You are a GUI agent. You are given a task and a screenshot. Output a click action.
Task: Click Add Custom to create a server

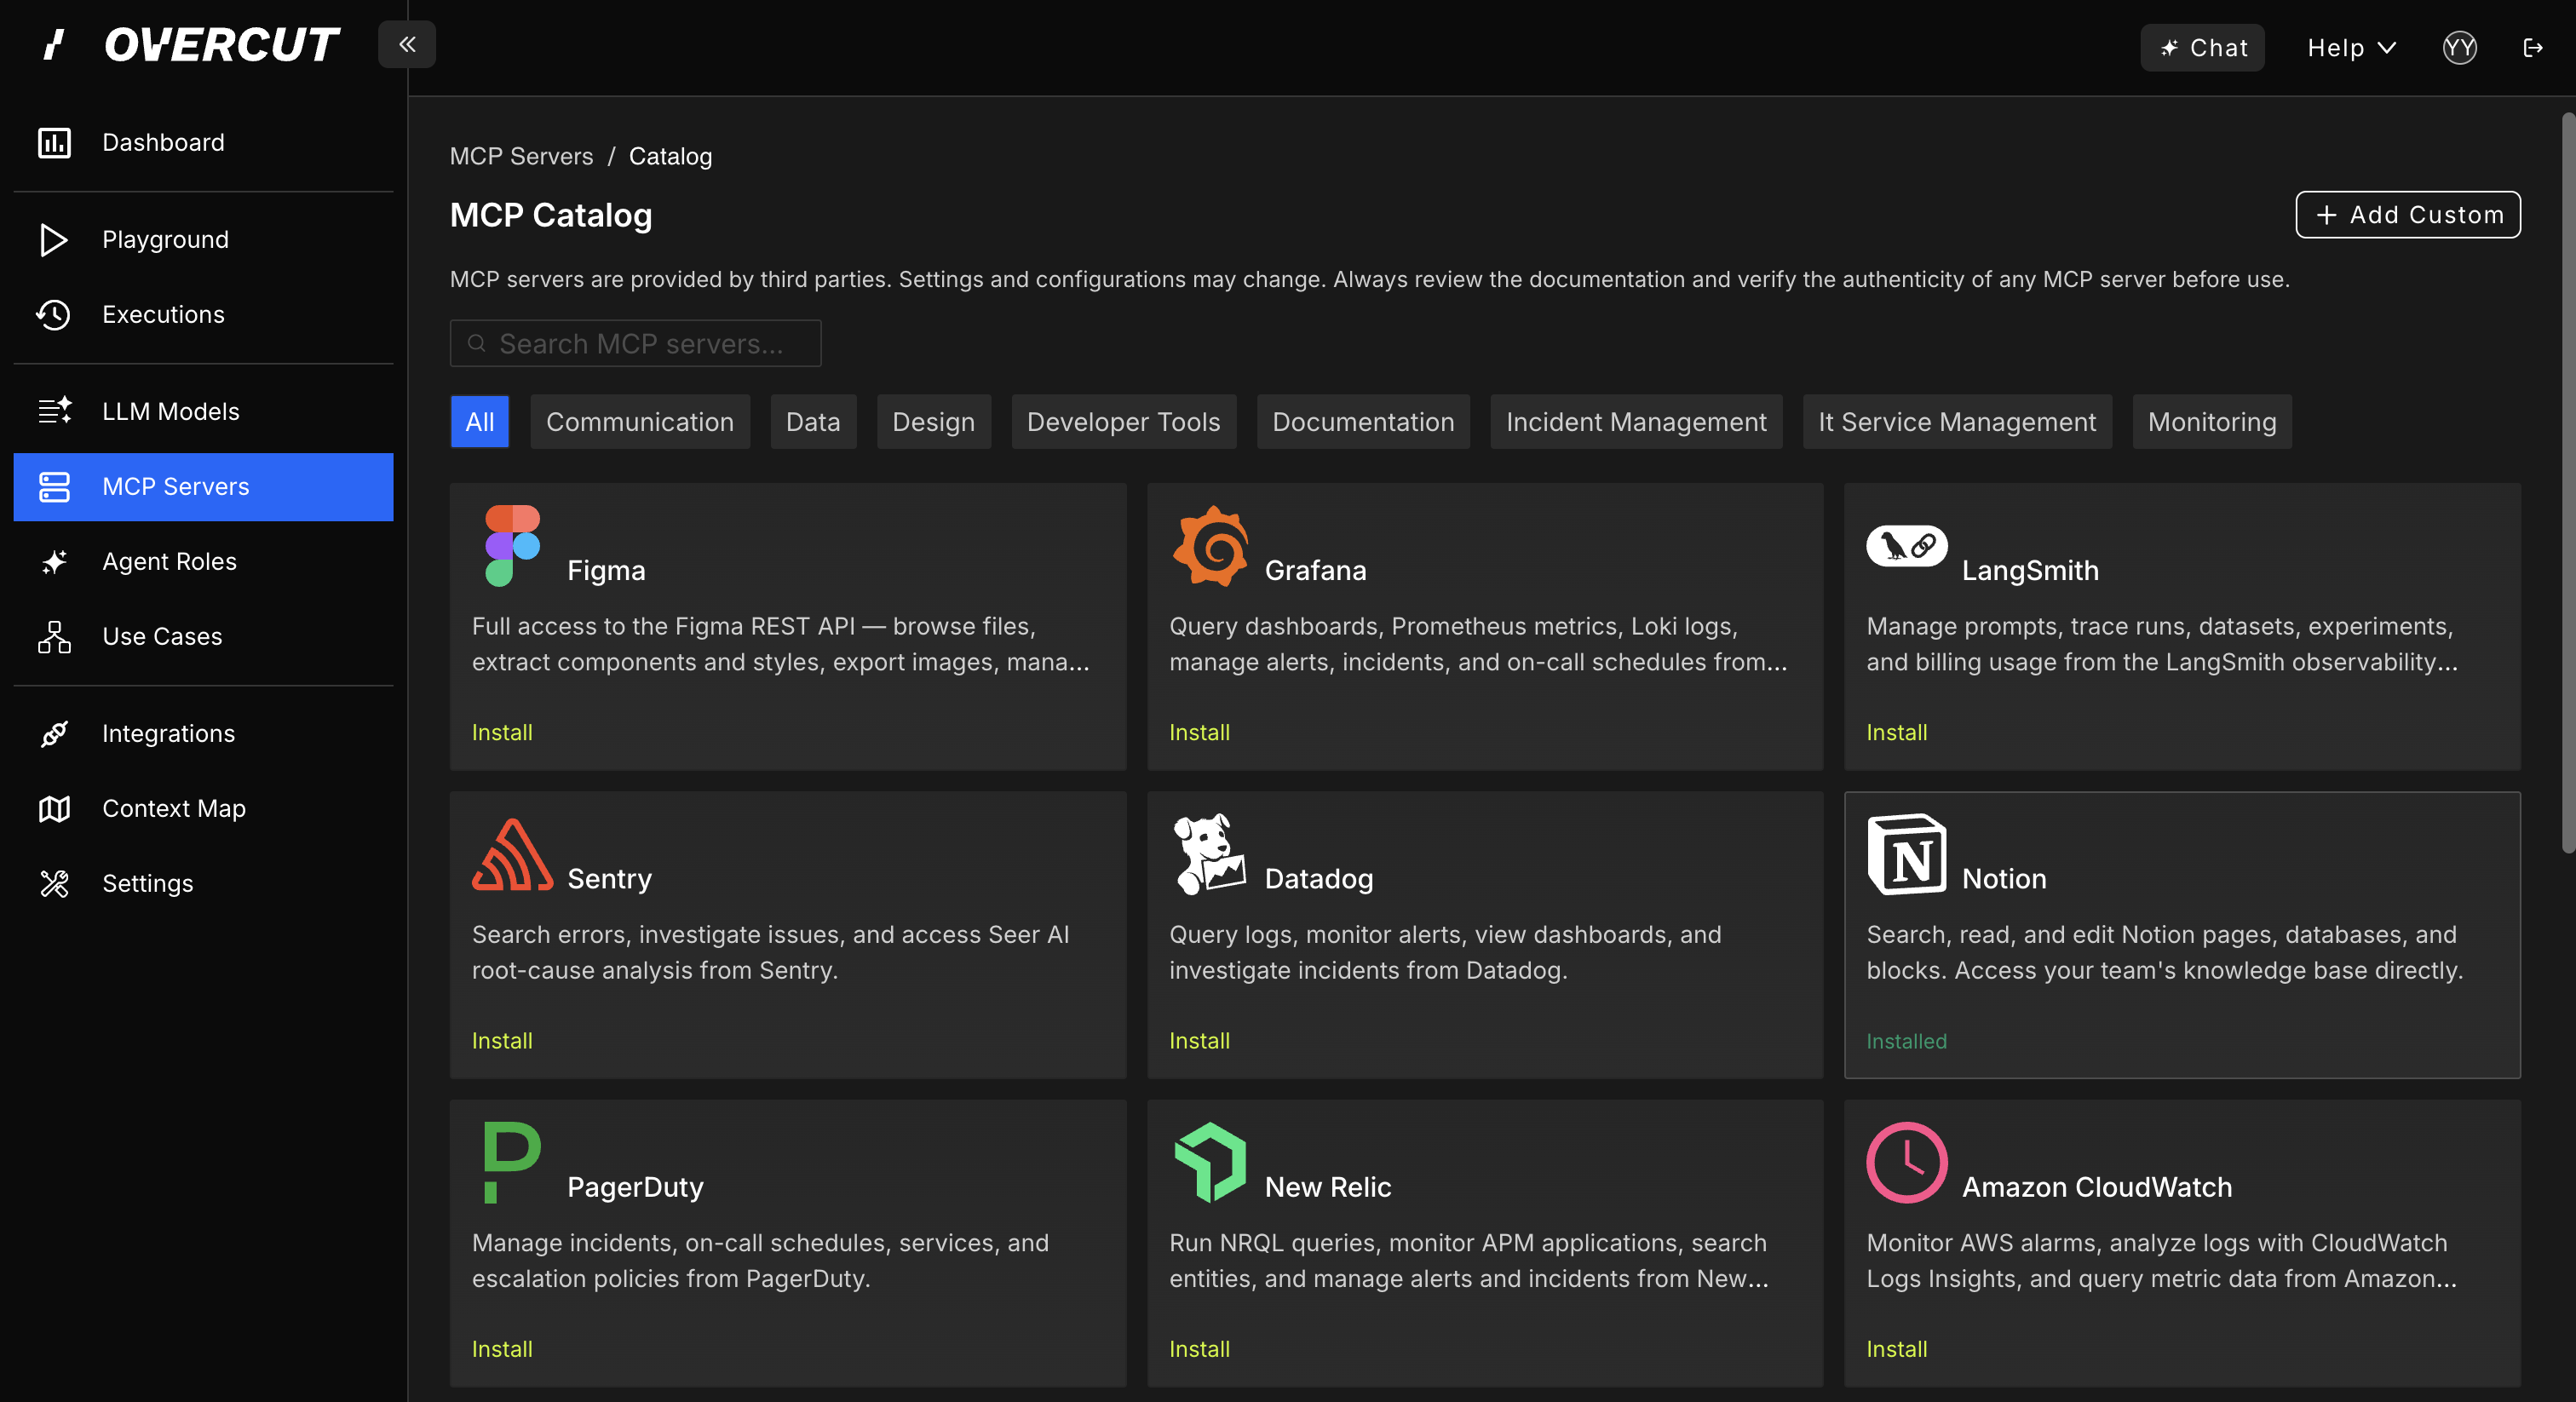(x=2407, y=214)
